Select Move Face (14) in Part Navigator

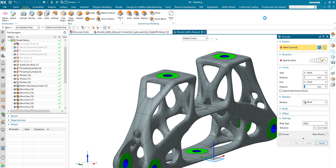(x=26, y=89)
